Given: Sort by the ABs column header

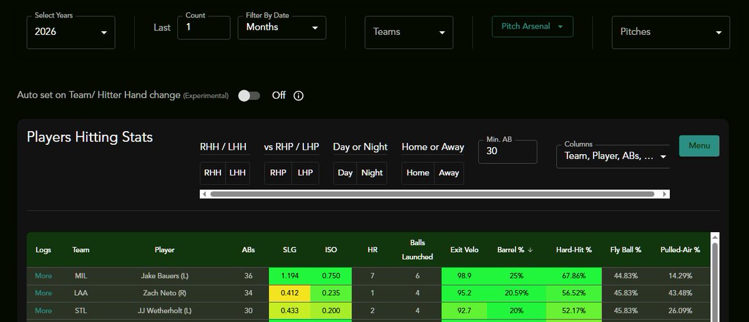Looking at the screenshot, I should (248, 250).
